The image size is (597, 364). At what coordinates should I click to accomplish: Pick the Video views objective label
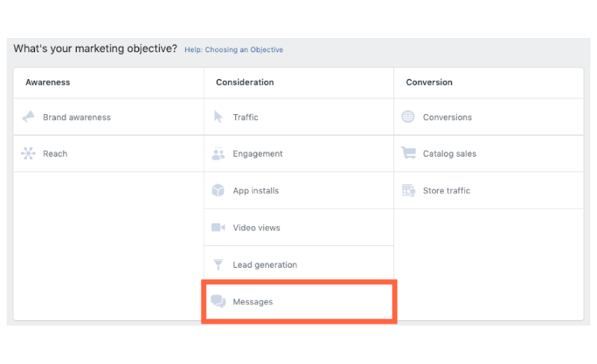pyautogui.click(x=257, y=228)
